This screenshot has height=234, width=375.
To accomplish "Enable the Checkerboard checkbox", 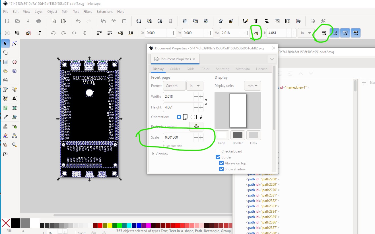I will pyautogui.click(x=218, y=151).
